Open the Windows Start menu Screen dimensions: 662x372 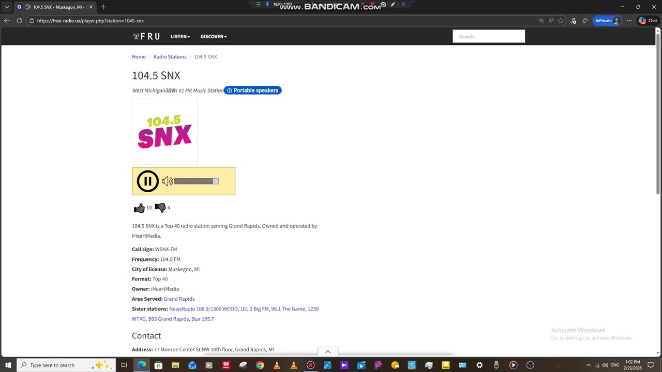click(8, 365)
